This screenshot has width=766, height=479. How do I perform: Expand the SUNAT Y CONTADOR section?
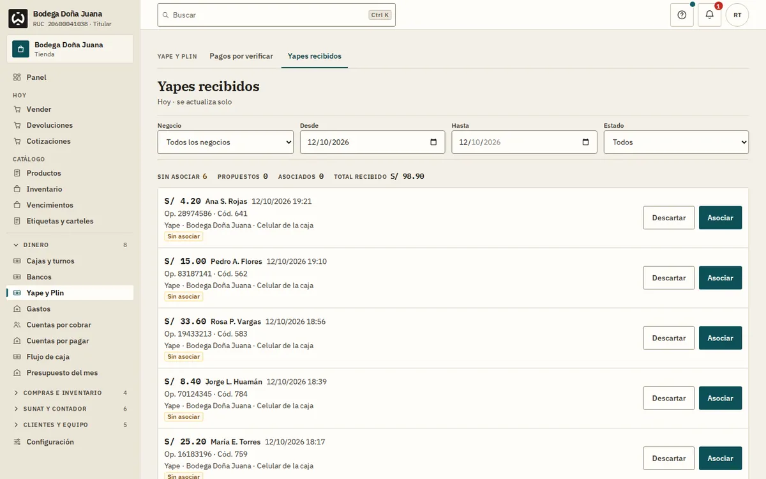pos(70,409)
